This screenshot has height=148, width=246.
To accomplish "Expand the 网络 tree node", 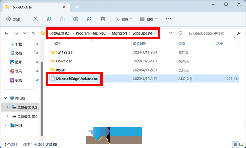I will [x=5, y=125].
